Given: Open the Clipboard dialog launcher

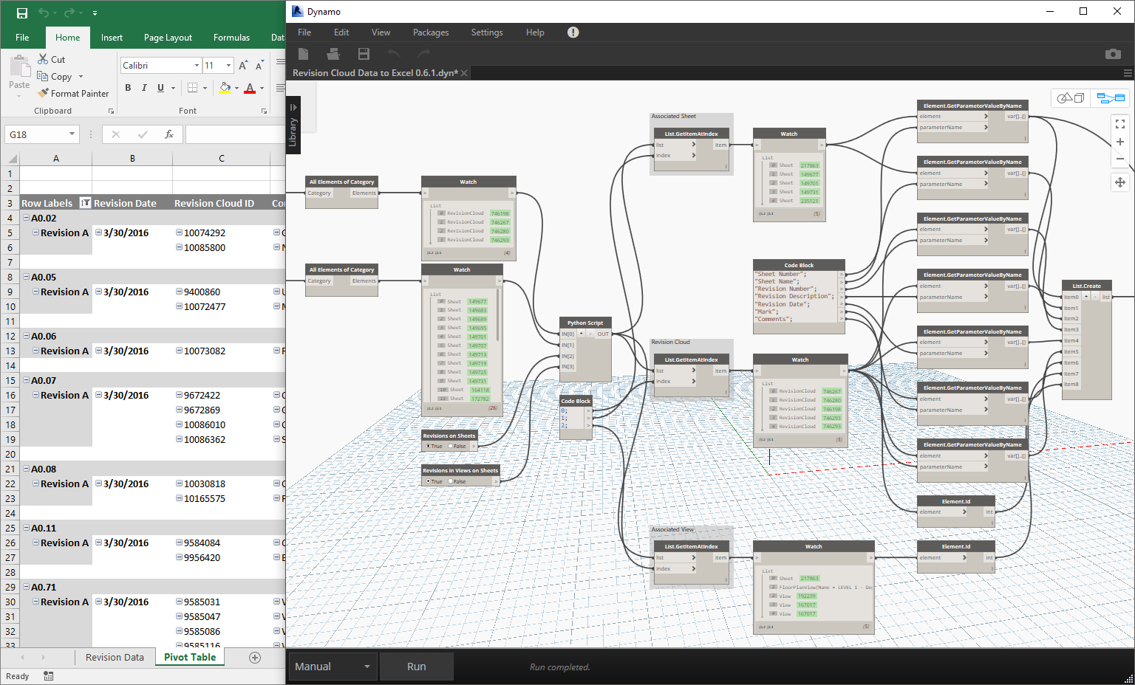Looking at the screenshot, I should [x=112, y=111].
